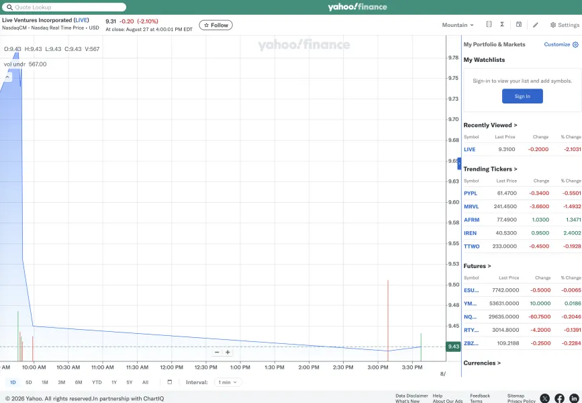Image resolution: width=582 pixels, height=403 pixels.
Task: Open ZBZ futures symbol
Action: (471, 343)
